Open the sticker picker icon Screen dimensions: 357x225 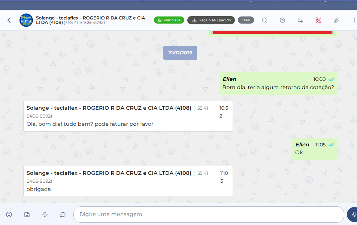(27, 215)
